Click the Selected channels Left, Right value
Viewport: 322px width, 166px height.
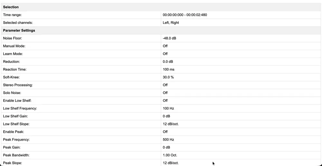[x=171, y=23]
